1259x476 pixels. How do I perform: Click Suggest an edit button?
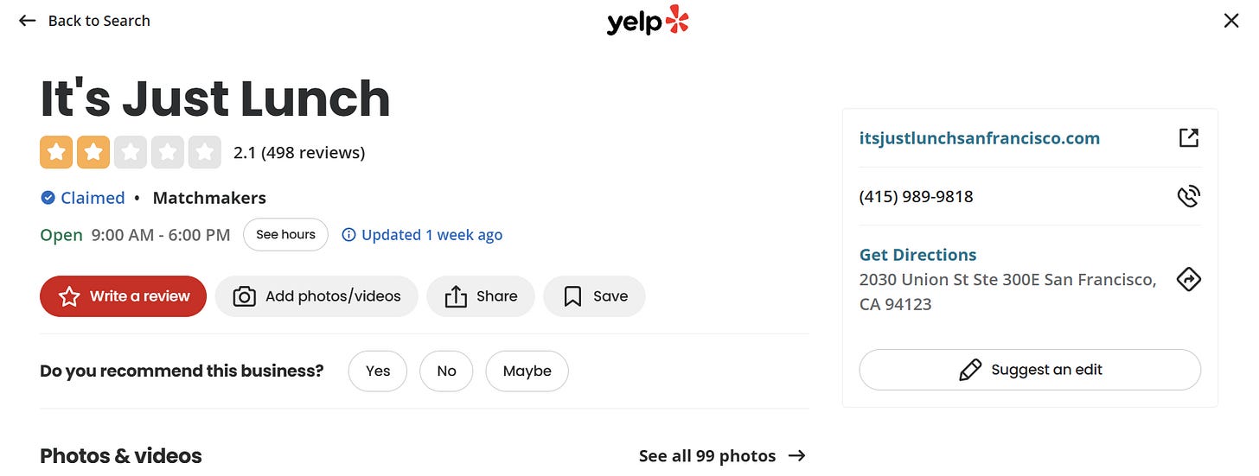tap(1030, 370)
